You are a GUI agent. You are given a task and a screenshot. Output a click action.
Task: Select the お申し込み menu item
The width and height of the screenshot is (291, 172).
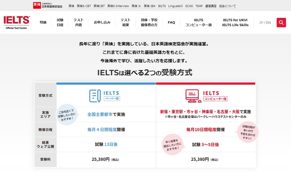[102, 22]
